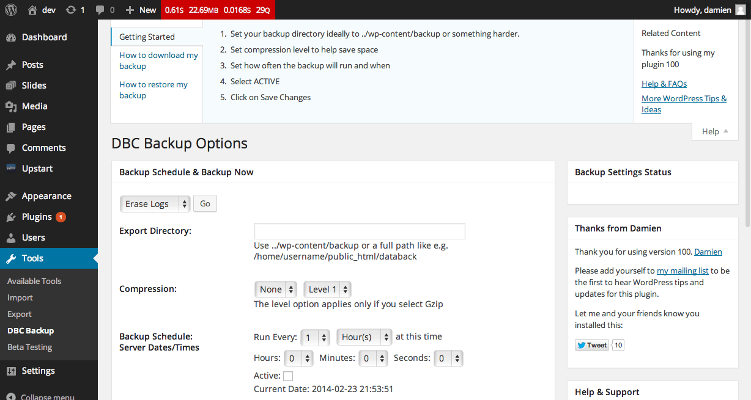
Task: Click the Plugins plug icon
Action: (11, 217)
